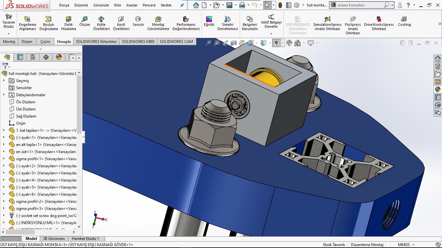Select the Ölçüm measure tool

pyautogui.click(x=85, y=21)
